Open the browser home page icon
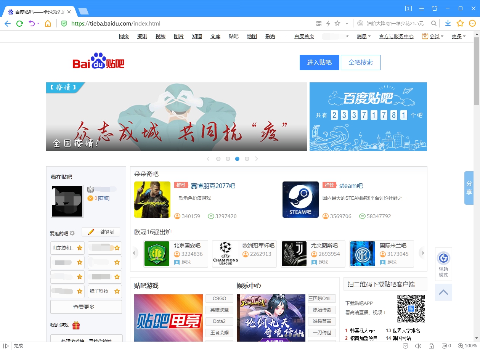Image resolution: width=480 pixels, height=350 pixels. click(48, 24)
